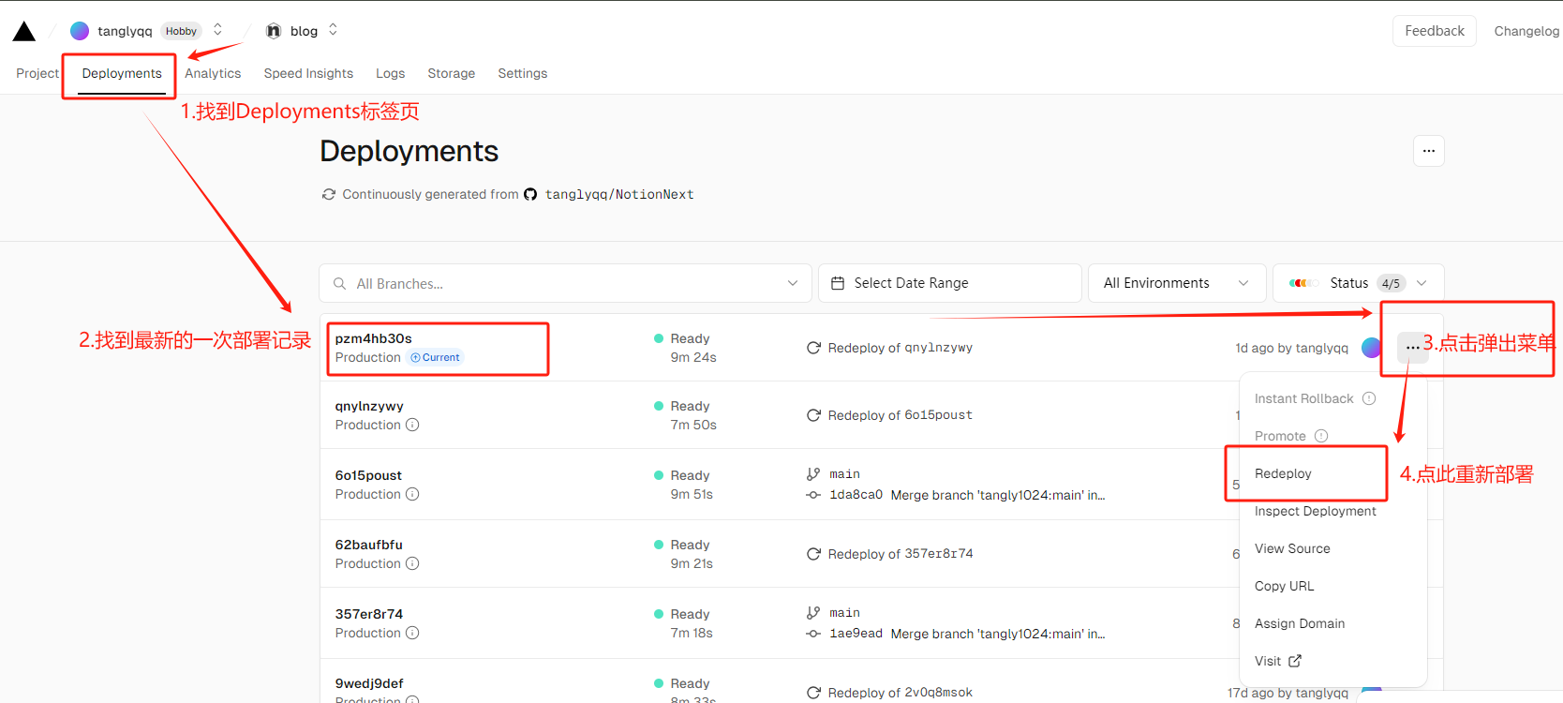Click the redeploy icon before 'Redeploy of 357er8r74'
1563x703 pixels.
pyautogui.click(x=813, y=554)
